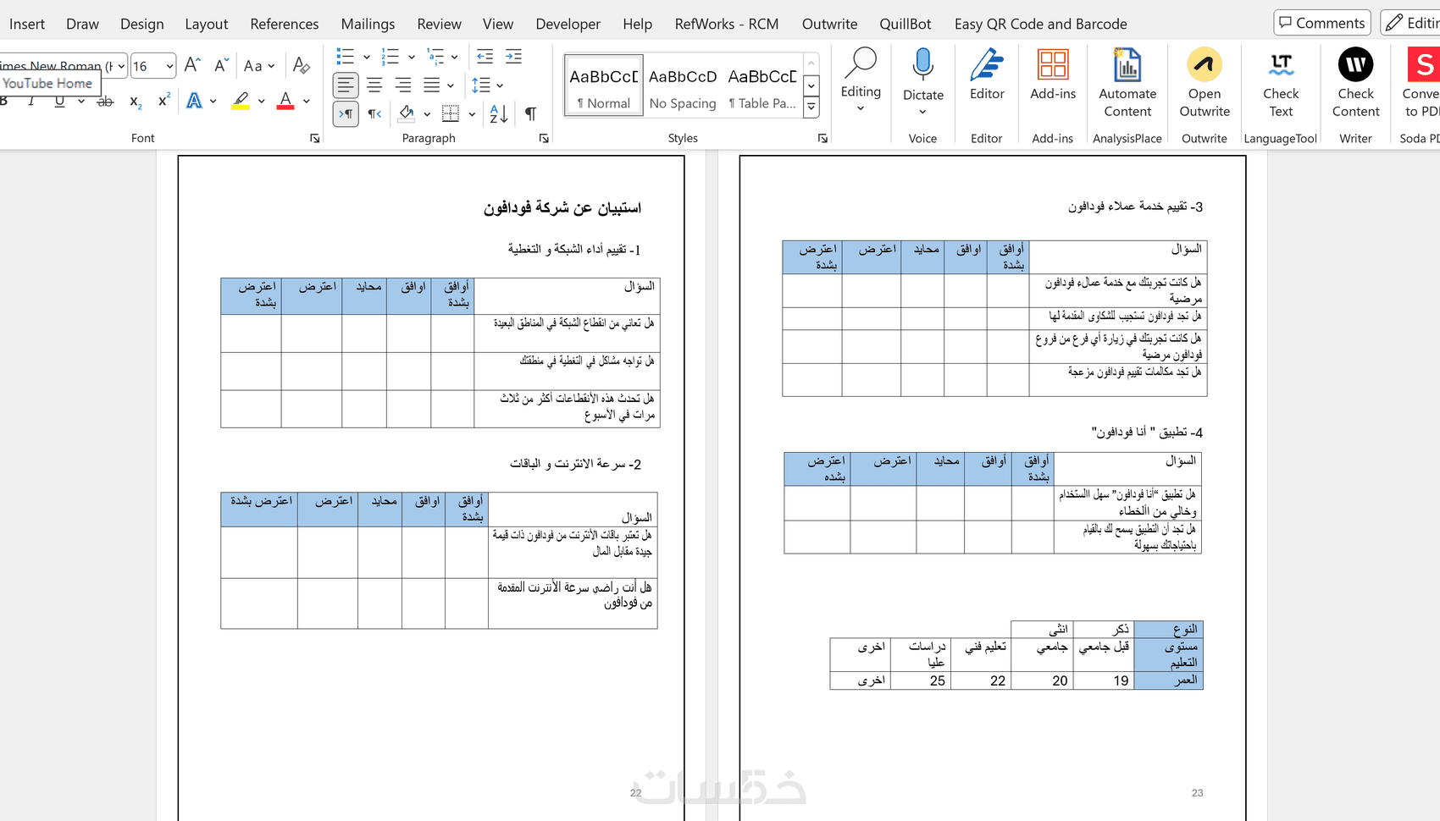The height and width of the screenshot is (821, 1440).
Task: Open Font dialog launcher
Action: click(315, 138)
